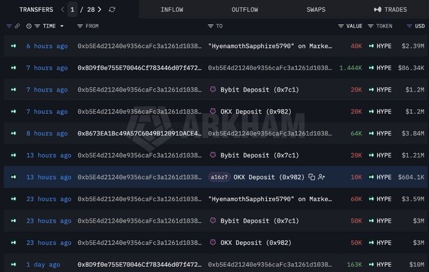
Task: Open transaction icon for 8 hours ago row
Action: tap(13, 133)
